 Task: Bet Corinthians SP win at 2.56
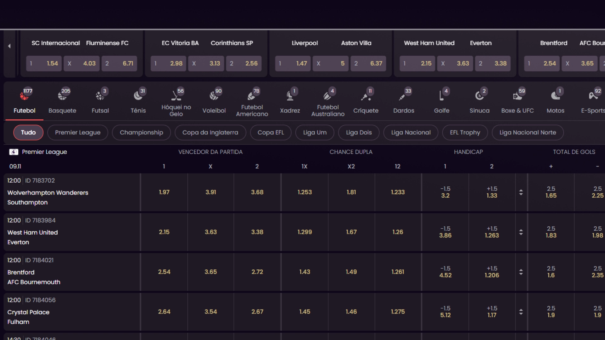point(244,64)
